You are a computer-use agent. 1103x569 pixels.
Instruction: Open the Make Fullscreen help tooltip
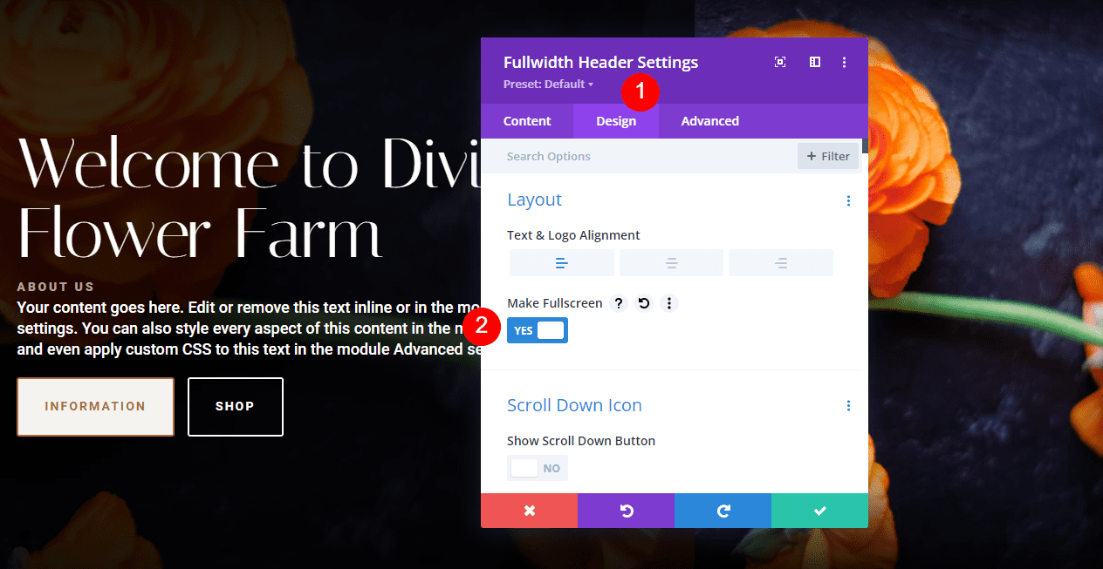[x=619, y=302]
